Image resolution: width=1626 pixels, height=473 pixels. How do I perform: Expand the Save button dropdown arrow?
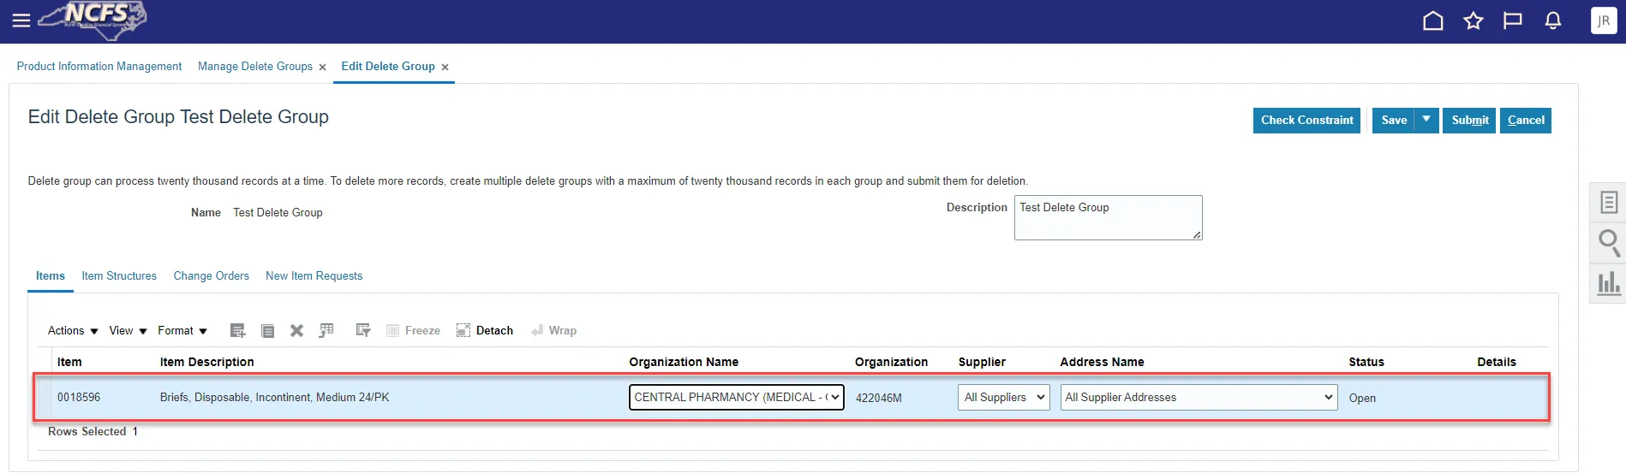pos(1426,120)
